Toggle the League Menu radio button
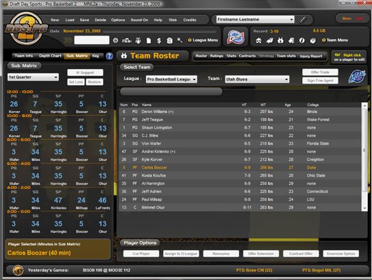This screenshot has width=372, height=280. coord(190,40)
